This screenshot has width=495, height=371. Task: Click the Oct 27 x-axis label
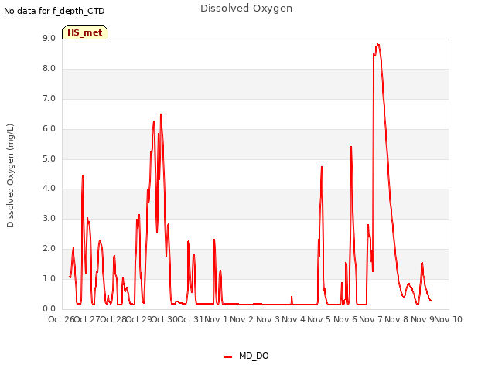pos(87,319)
